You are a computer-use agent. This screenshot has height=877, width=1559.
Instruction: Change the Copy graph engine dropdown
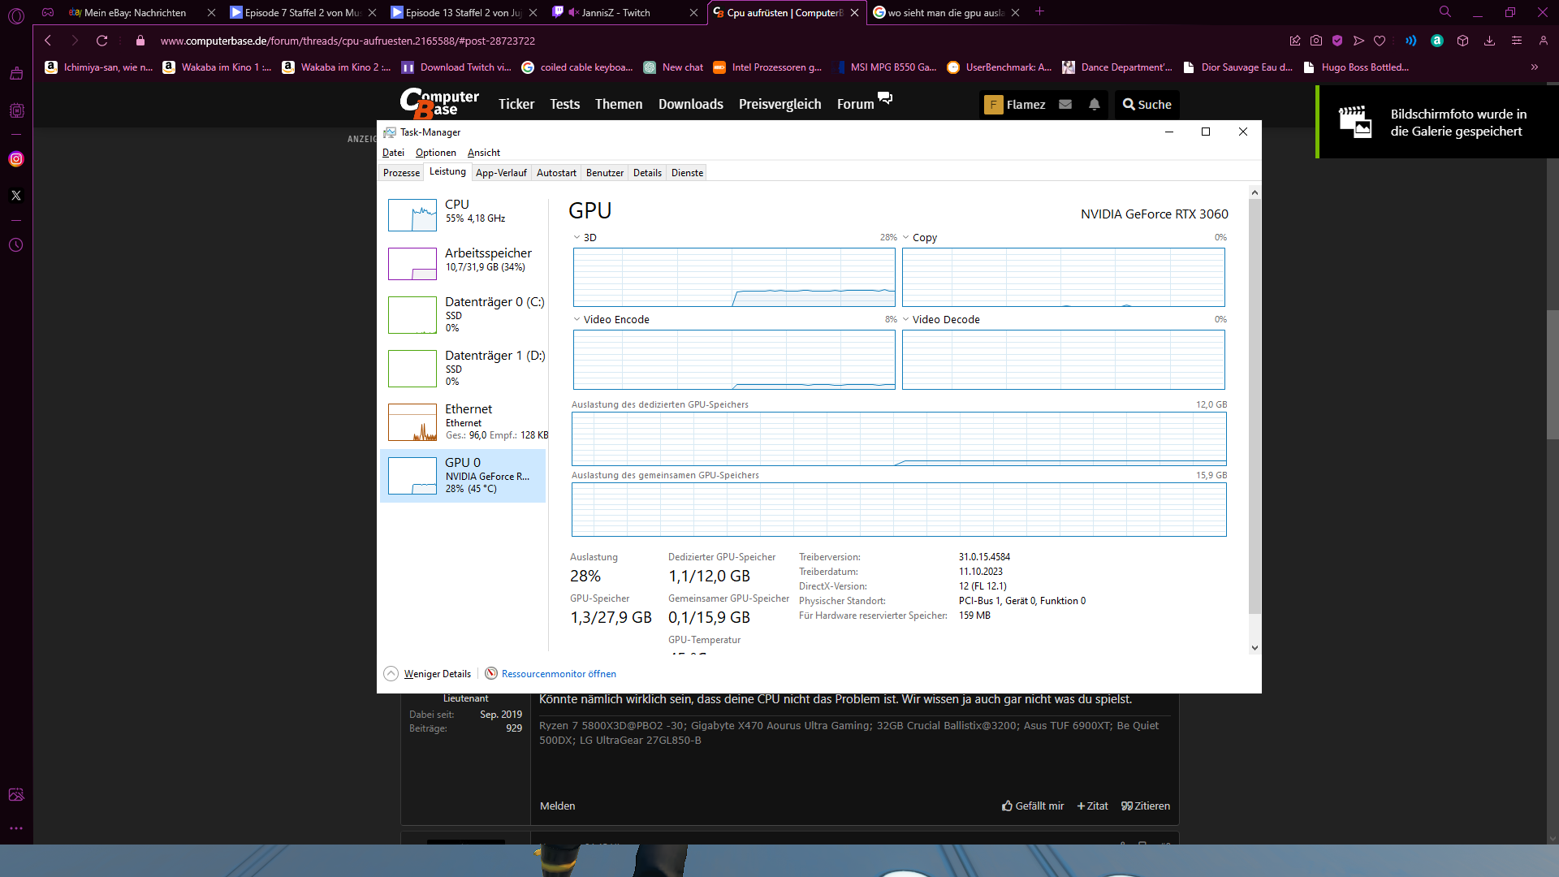[x=906, y=238]
